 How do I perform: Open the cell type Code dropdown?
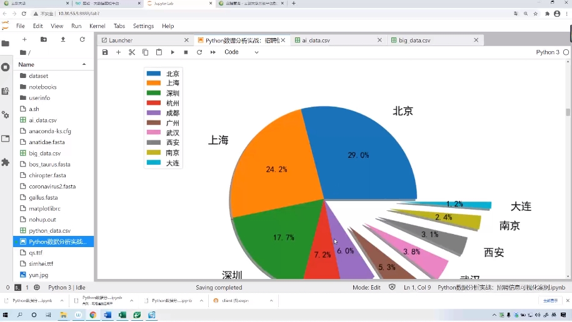[x=241, y=52]
